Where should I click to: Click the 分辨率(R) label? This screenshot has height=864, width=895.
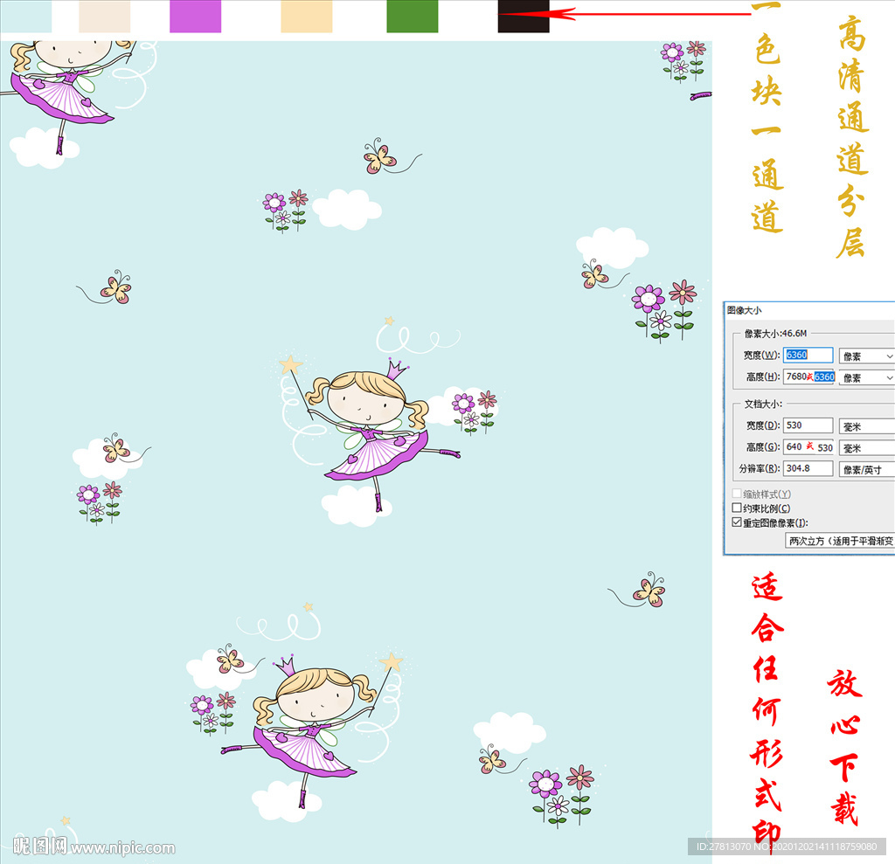coord(760,468)
